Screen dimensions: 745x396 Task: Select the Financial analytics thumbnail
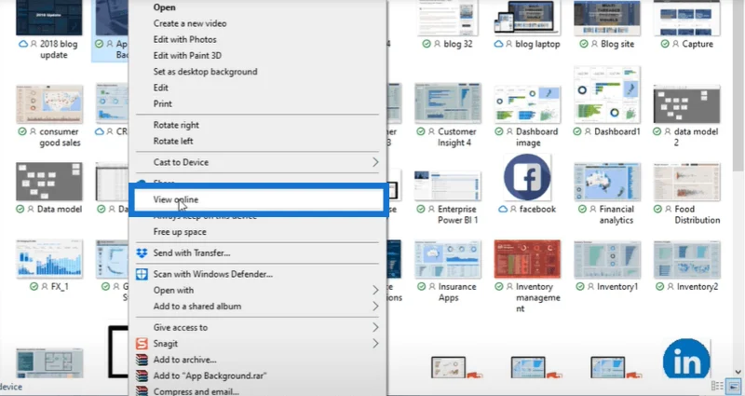click(x=607, y=182)
